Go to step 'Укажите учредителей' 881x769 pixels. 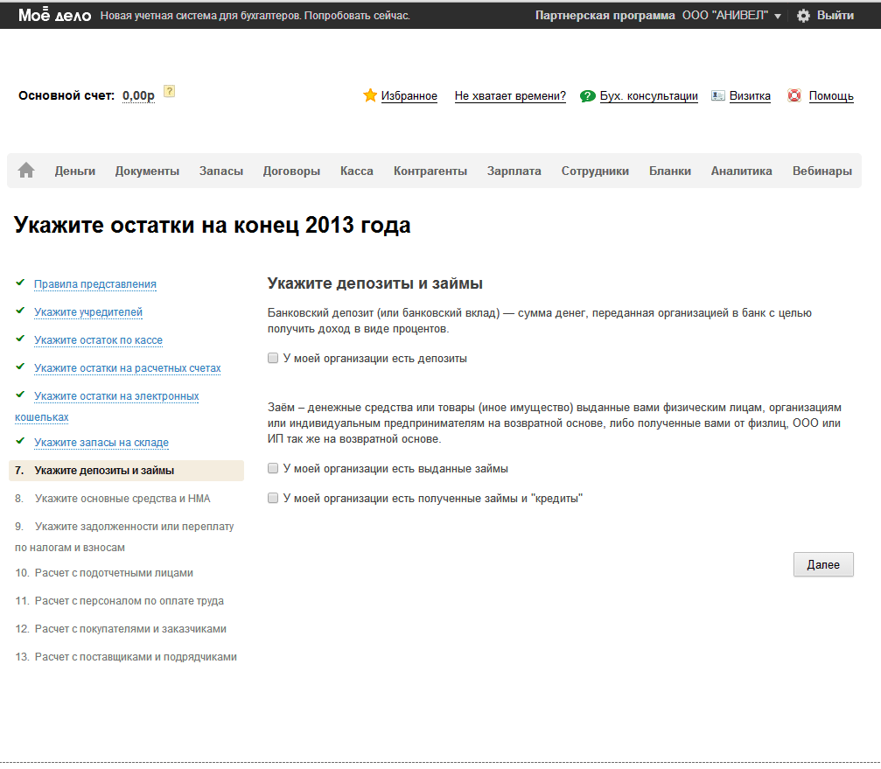88,312
